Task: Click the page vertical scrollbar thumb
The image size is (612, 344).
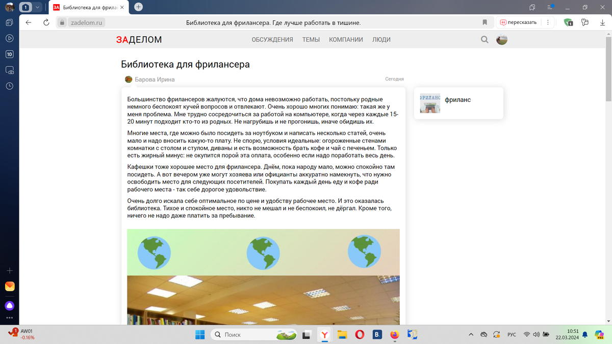Action: 608,69
